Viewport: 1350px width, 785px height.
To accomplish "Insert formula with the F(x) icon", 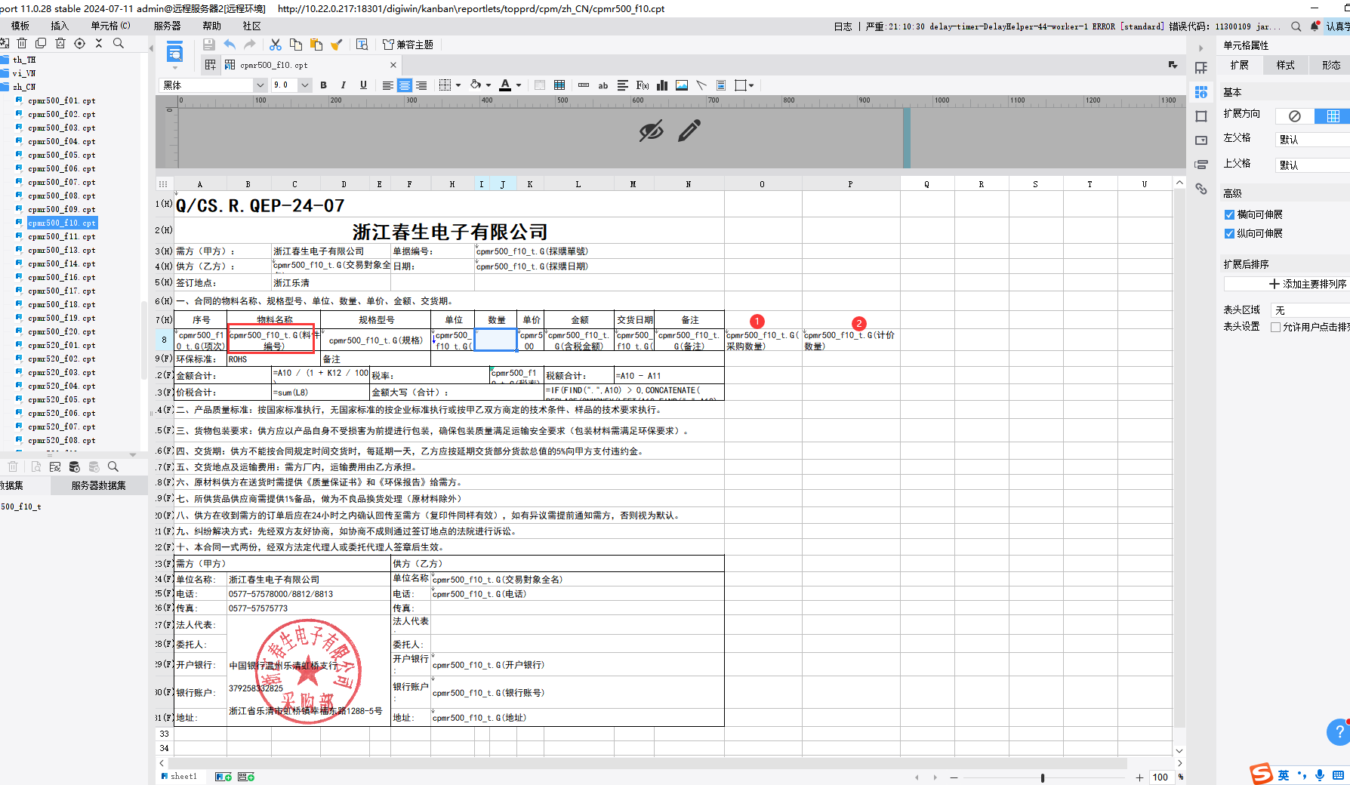I will [643, 85].
